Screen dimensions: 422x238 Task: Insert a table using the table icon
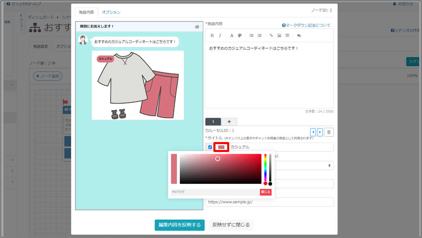tap(287, 35)
